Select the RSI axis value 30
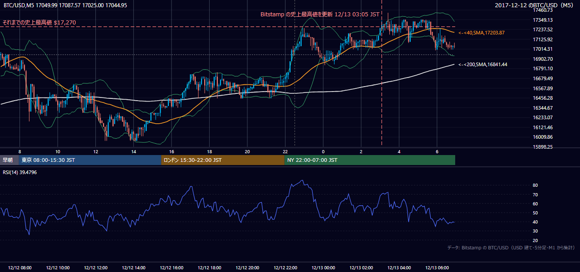The image size is (580, 272). (535, 231)
